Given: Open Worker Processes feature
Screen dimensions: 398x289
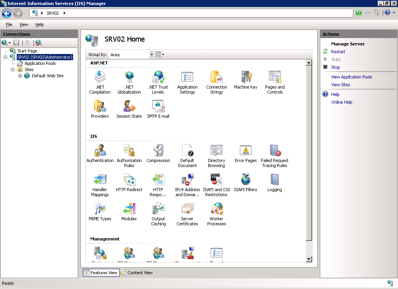Looking at the screenshot, I should [x=216, y=214].
